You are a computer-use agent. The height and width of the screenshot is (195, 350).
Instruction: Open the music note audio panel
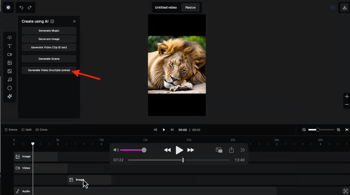9,80
